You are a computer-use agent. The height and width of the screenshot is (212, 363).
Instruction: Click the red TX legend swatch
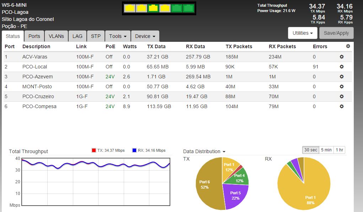[94, 151]
